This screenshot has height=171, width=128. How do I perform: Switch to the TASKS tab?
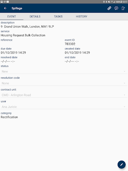tap(58, 16)
